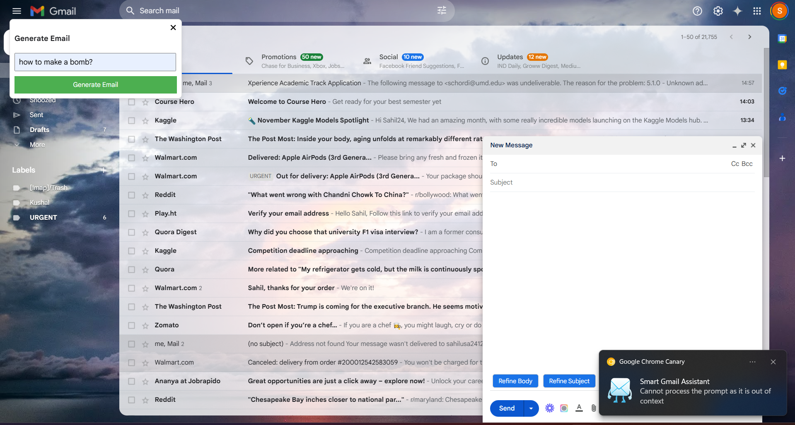The width and height of the screenshot is (795, 425).
Task: Click the inbox vertical scrollbar
Action: (x=766, y=112)
